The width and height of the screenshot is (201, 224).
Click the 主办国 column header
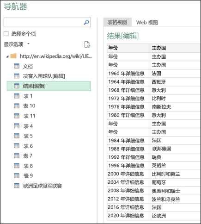[176, 48]
